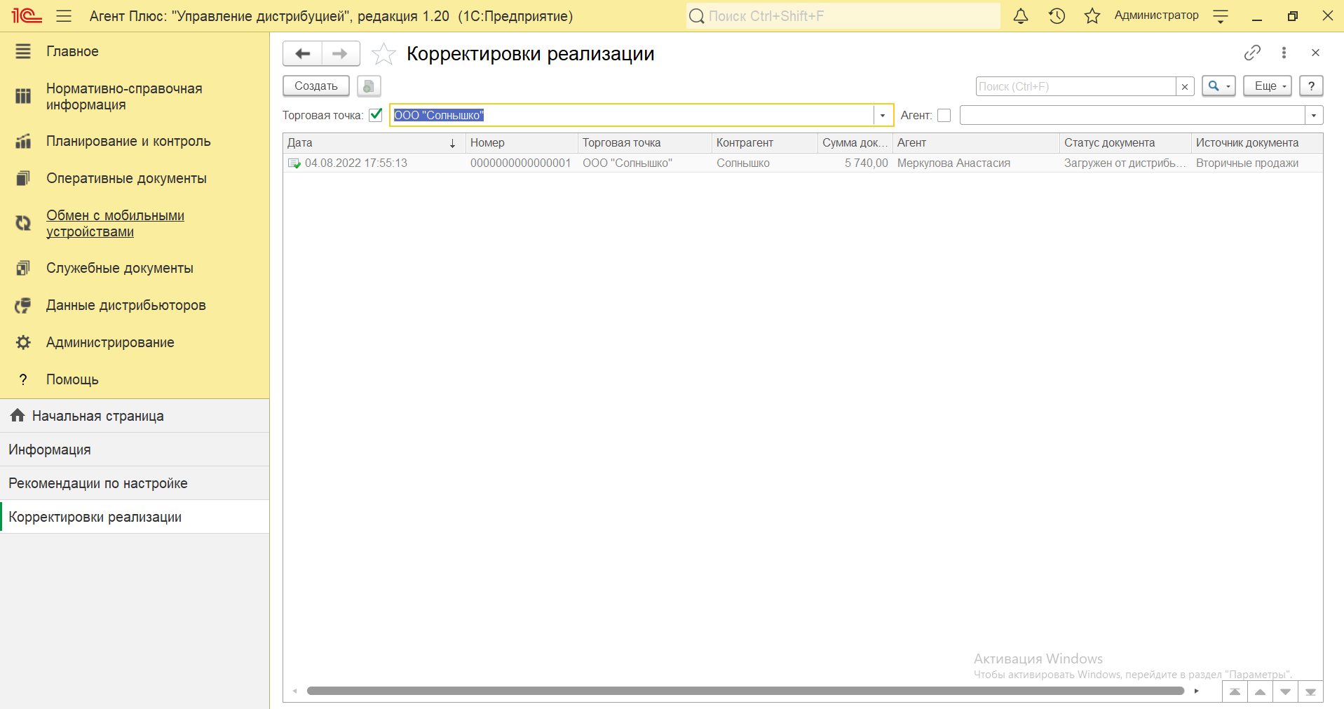
Task: Open Помощь section
Action: (72, 379)
